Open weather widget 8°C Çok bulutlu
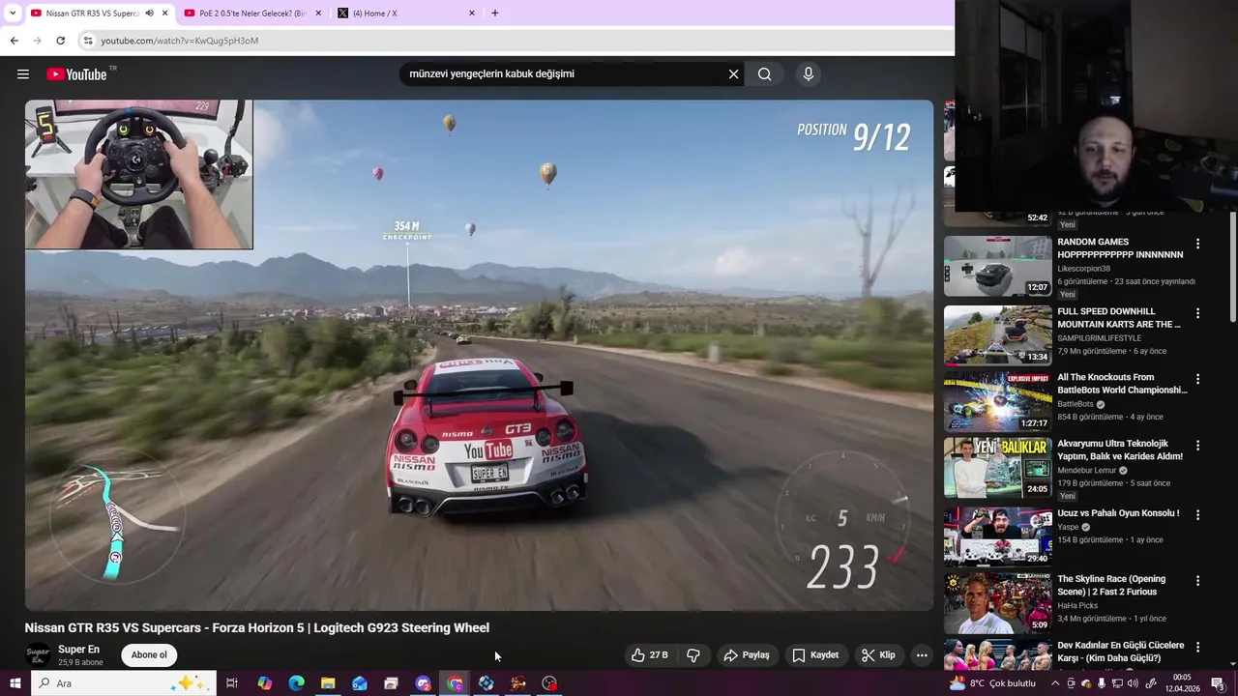This screenshot has height=696, width=1238. tap(992, 683)
